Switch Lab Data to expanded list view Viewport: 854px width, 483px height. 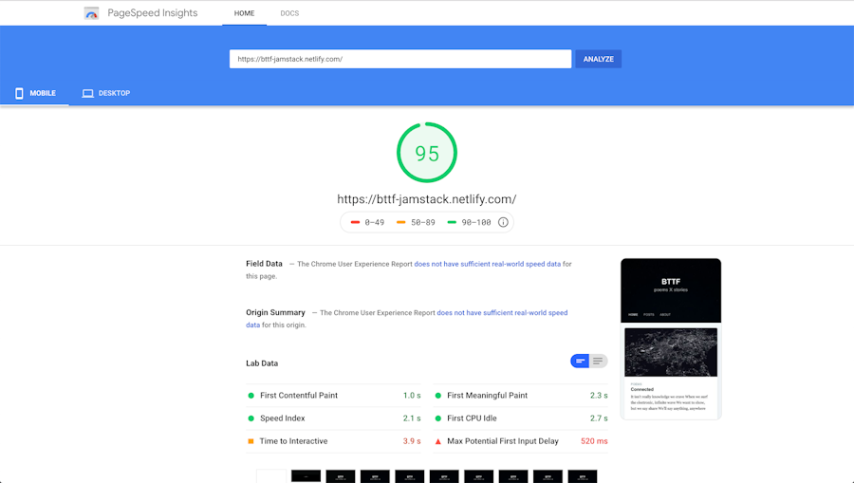pyautogui.click(x=598, y=361)
